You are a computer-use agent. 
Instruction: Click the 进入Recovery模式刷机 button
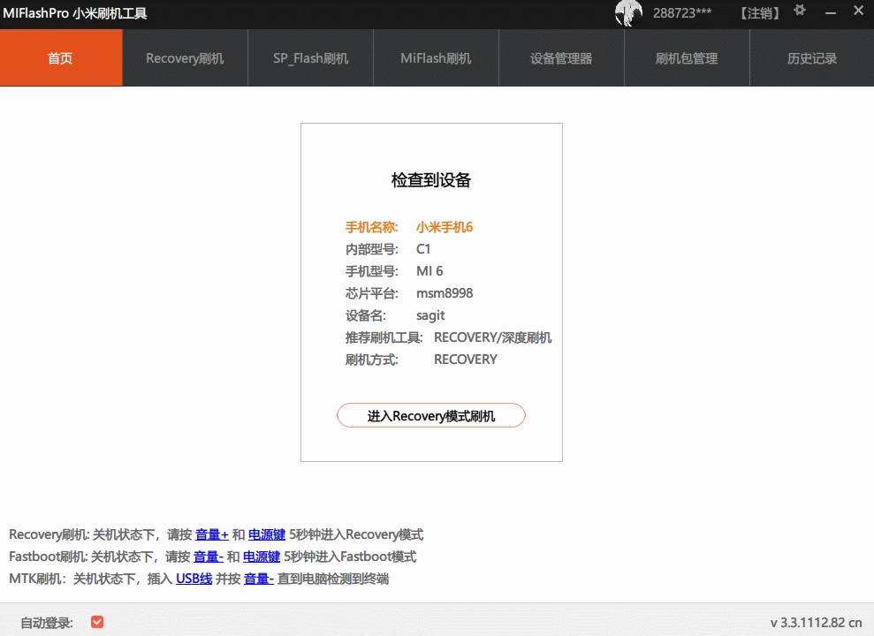(430, 415)
